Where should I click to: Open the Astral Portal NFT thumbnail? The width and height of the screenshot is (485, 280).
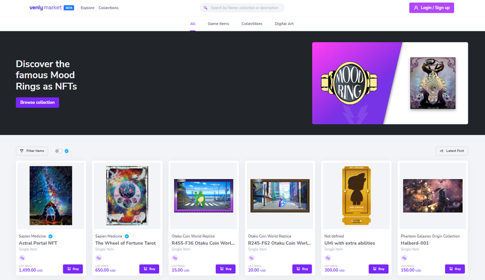51,196
